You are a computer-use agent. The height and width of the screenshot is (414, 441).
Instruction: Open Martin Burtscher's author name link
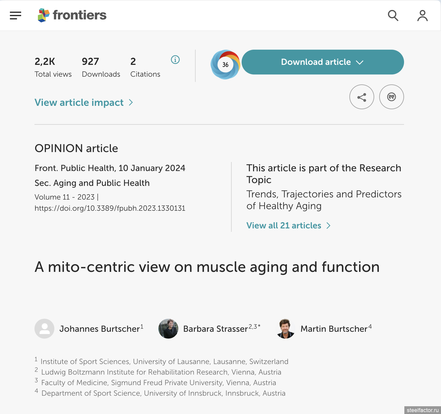pos(334,329)
